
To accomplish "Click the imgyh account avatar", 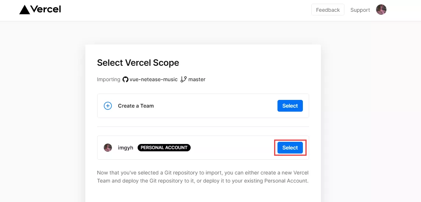I will tap(108, 148).
